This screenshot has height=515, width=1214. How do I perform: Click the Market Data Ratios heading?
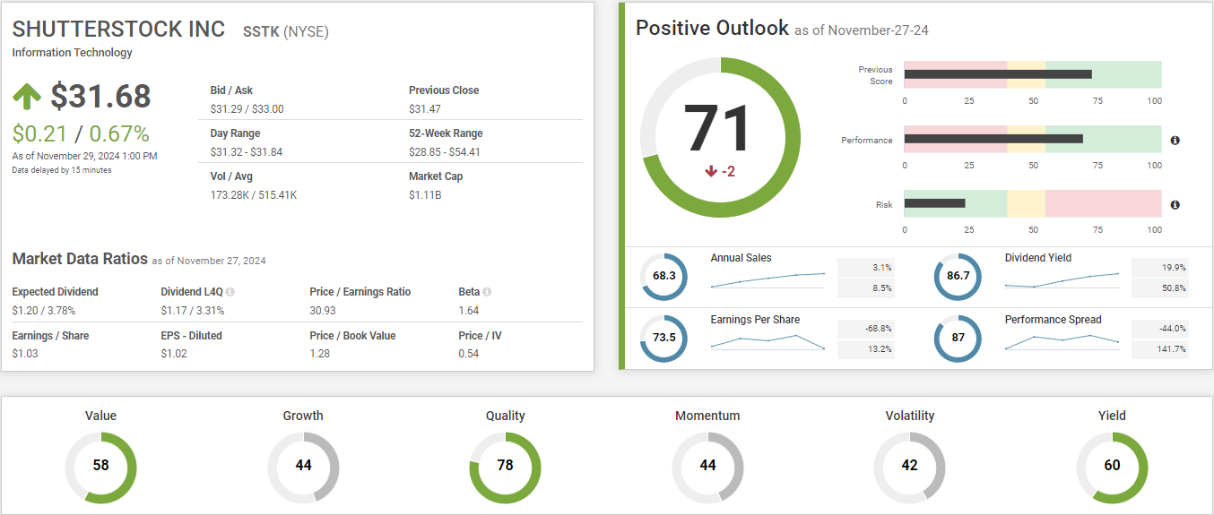[x=80, y=259]
